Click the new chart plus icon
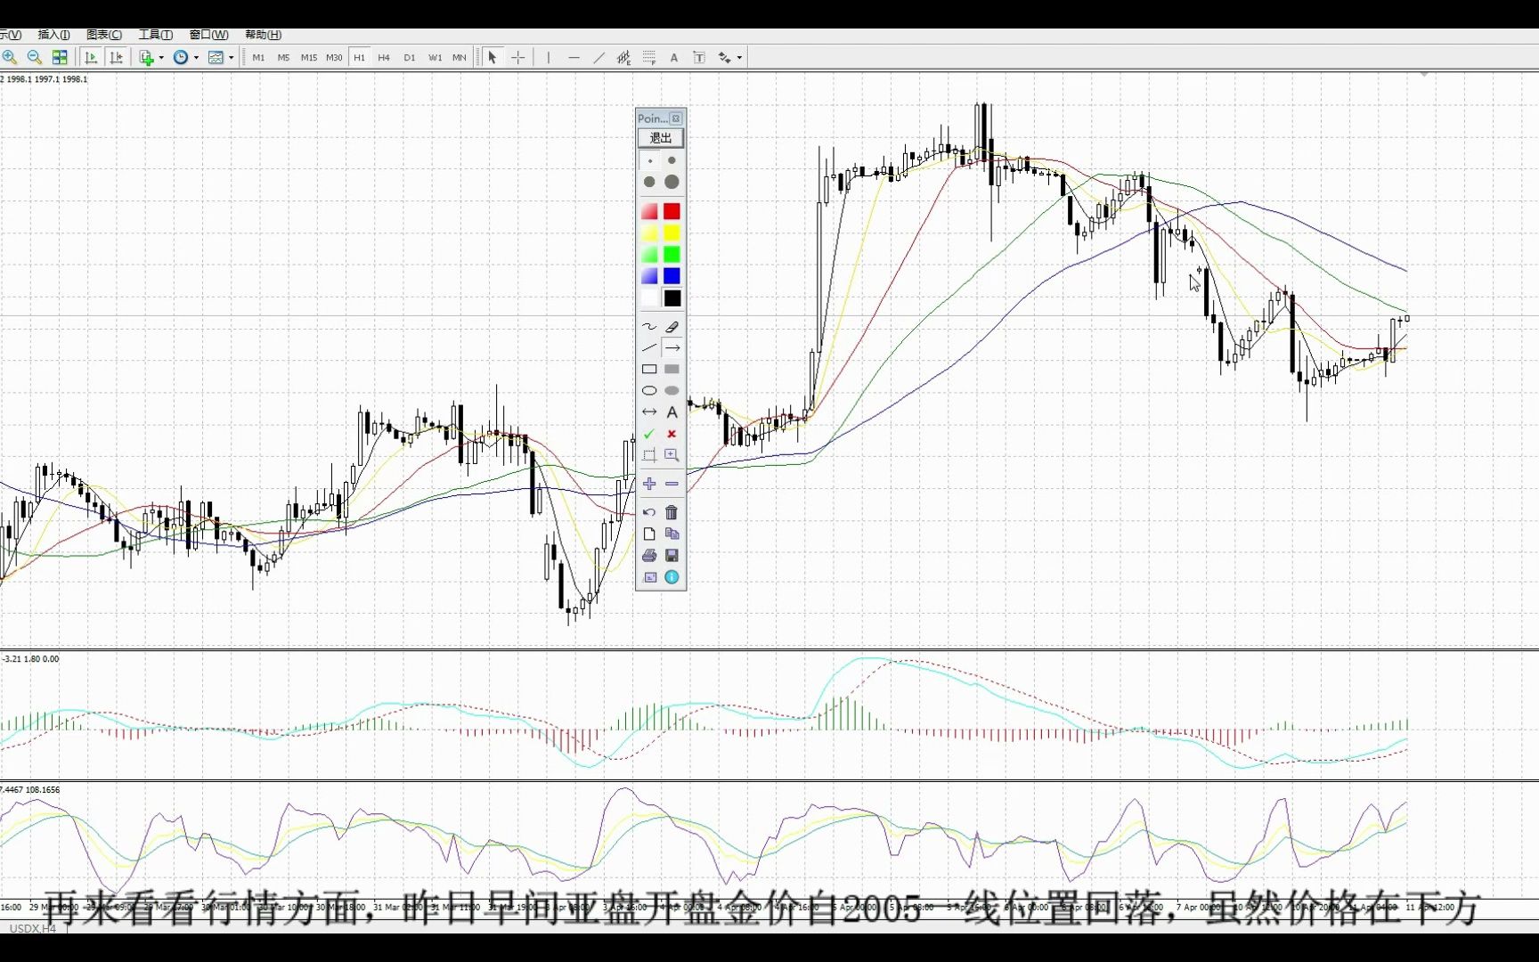 147,57
